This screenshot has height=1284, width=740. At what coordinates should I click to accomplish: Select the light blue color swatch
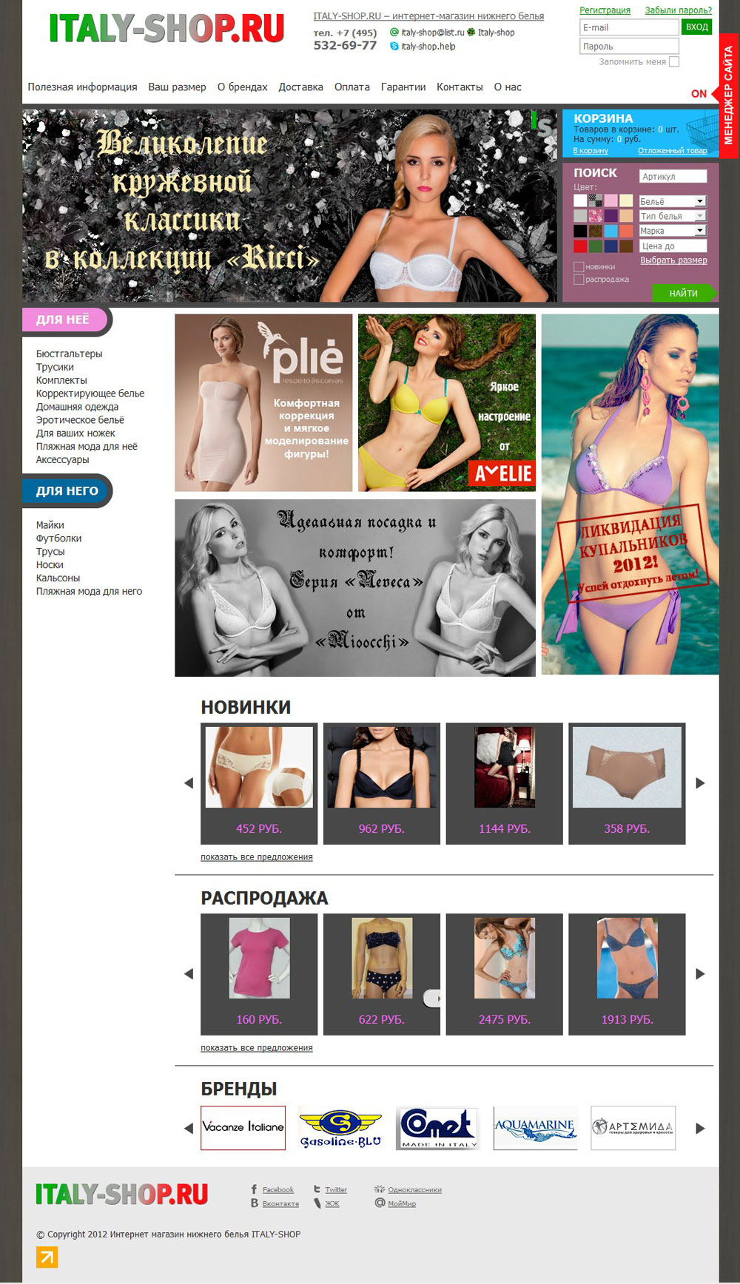click(611, 231)
